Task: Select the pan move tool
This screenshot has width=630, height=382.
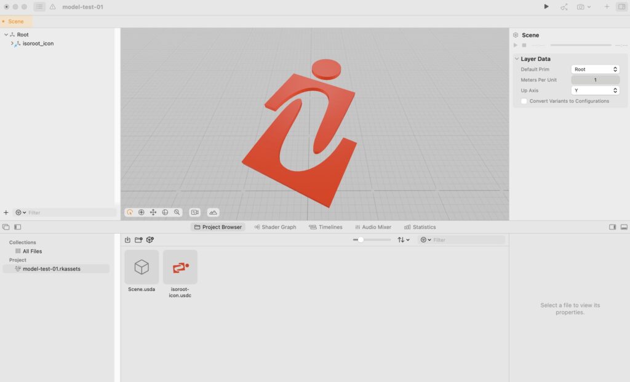Action: pyautogui.click(x=153, y=212)
